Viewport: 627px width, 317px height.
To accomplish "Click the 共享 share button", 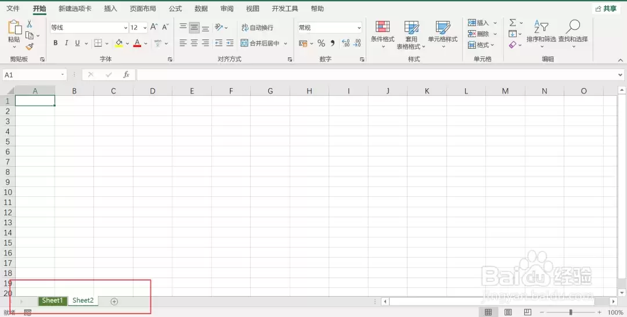I will pos(606,9).
